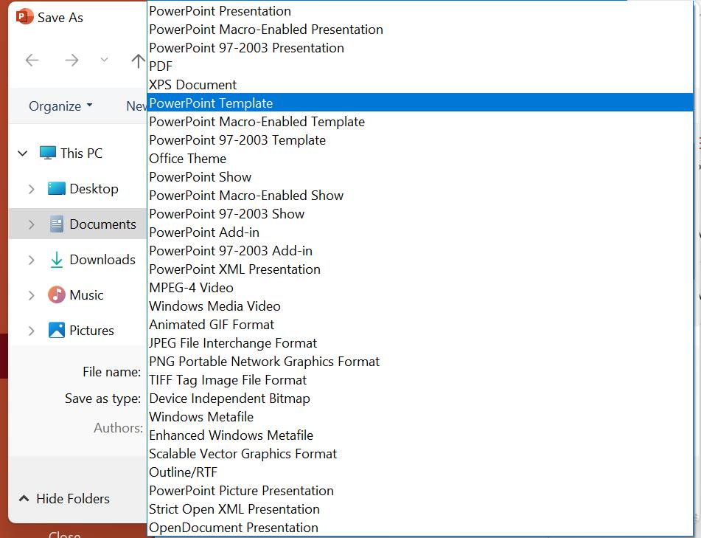Open the Downloads folder
701x538 pixels.
(x=94, y=259)
